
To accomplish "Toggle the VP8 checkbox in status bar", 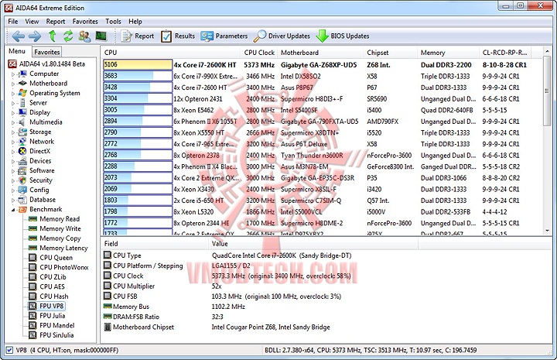I will (9, 350).
